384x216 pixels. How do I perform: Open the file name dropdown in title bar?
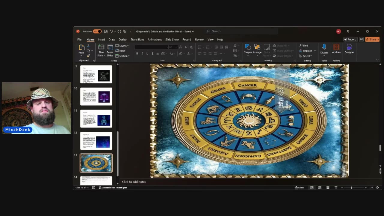click(x=193, y=31)
